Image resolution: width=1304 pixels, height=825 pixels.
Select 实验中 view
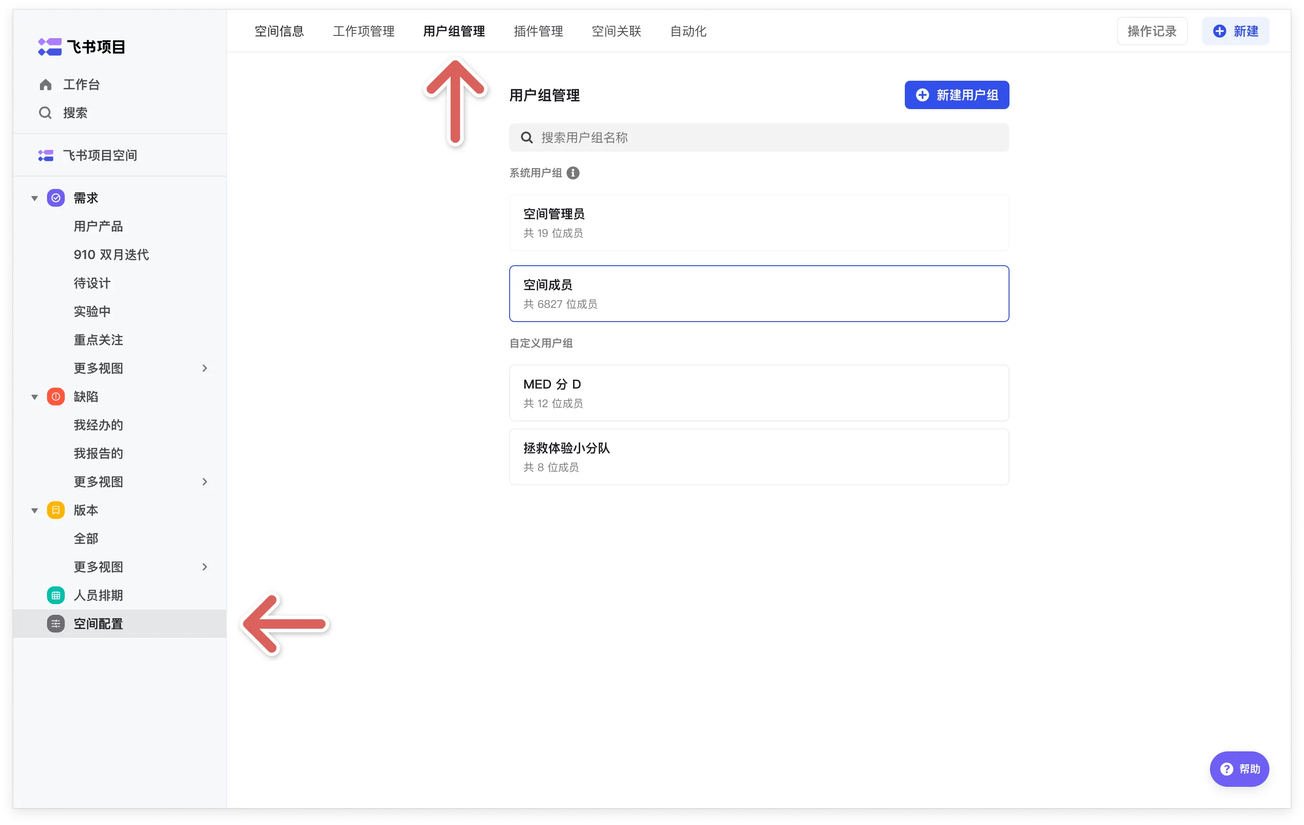pyautogui.click(x=92, y=311)
